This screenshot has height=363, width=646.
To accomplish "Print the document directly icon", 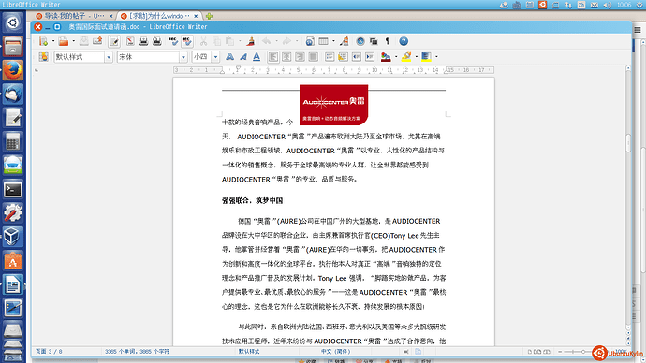I will pyautogui.click(x=143, y=41).
